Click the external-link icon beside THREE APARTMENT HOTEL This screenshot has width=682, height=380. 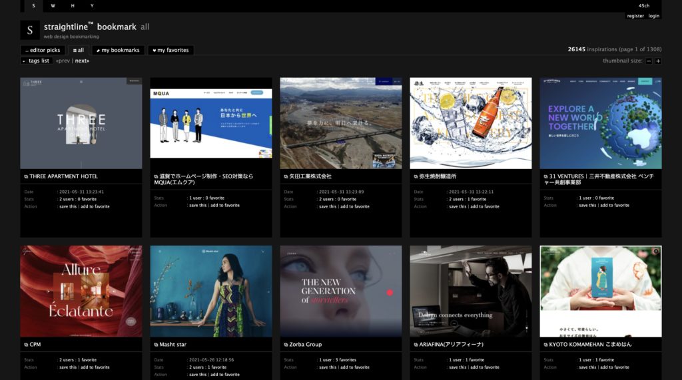click(26, 176)
